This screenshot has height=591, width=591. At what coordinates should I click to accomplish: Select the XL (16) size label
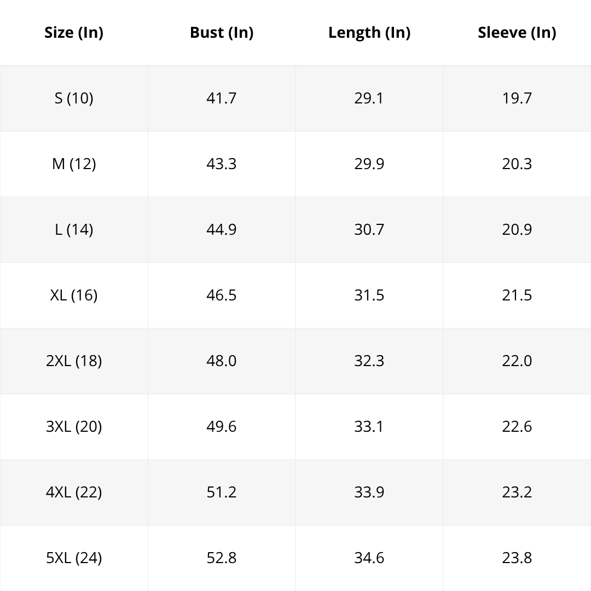pyautogui.click(x=74, y=295)
